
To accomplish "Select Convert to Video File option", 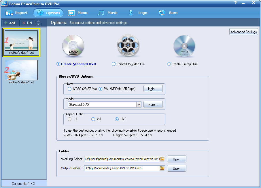I will pyautogui.click(x=128, y=64).
